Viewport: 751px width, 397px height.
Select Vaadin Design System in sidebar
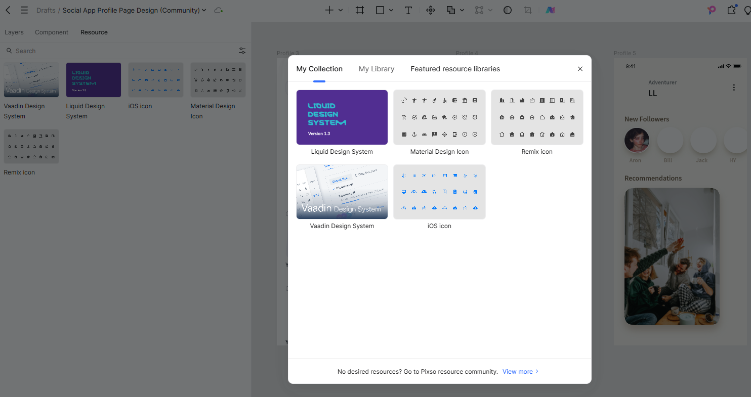(31, 80)
